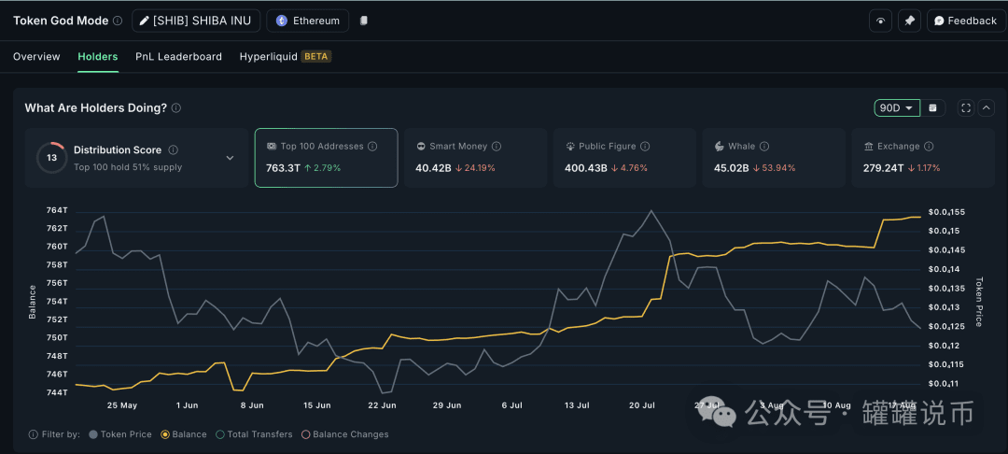Viewport: 1008px width, 454px height.
Task: Click the Smart Money mask icon
Action: (420, 147)
